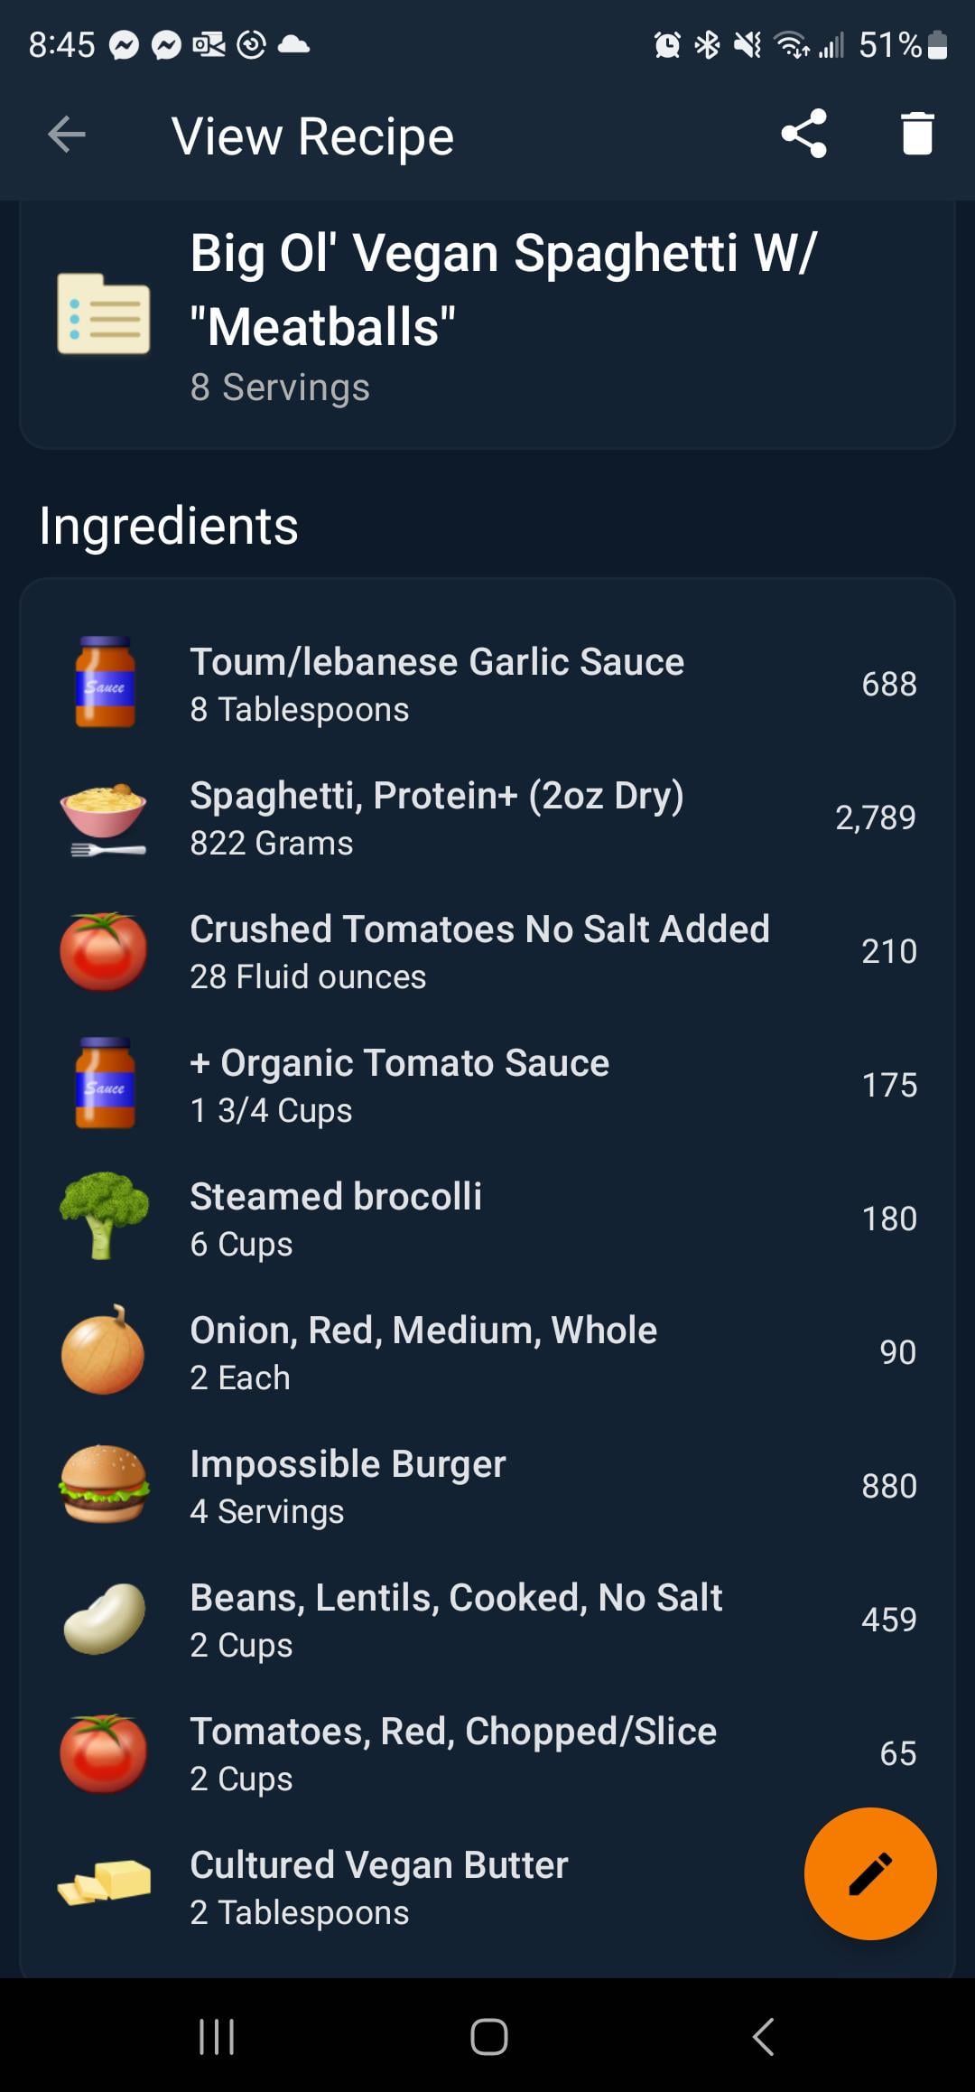Tap the recipe title Big Ol' Vegan Spaghetti
This screenshot has width=975, height=2092.
pos(502,289)
